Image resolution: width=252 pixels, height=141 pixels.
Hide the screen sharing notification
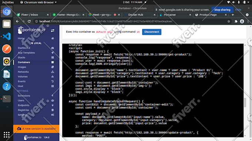click(238, 10)
